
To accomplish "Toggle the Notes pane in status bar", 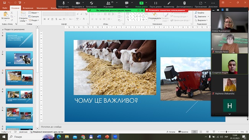I will pos(171,132).
